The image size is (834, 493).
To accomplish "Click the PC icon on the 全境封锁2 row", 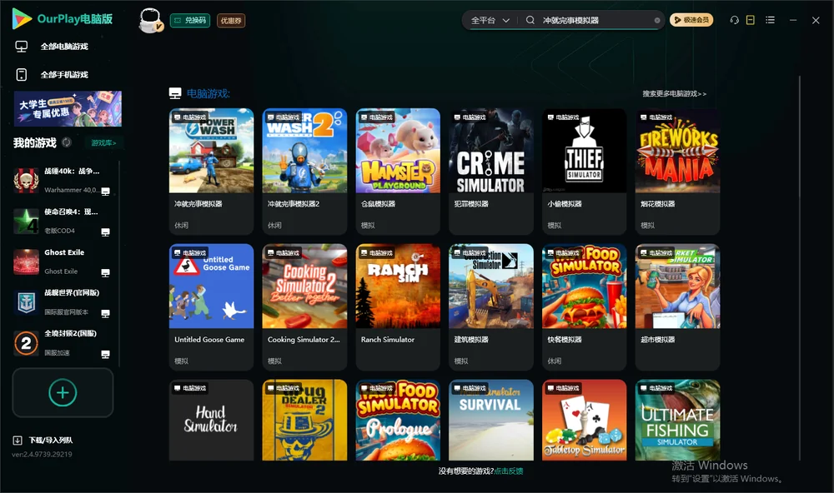I will click(x=105, y=354).
